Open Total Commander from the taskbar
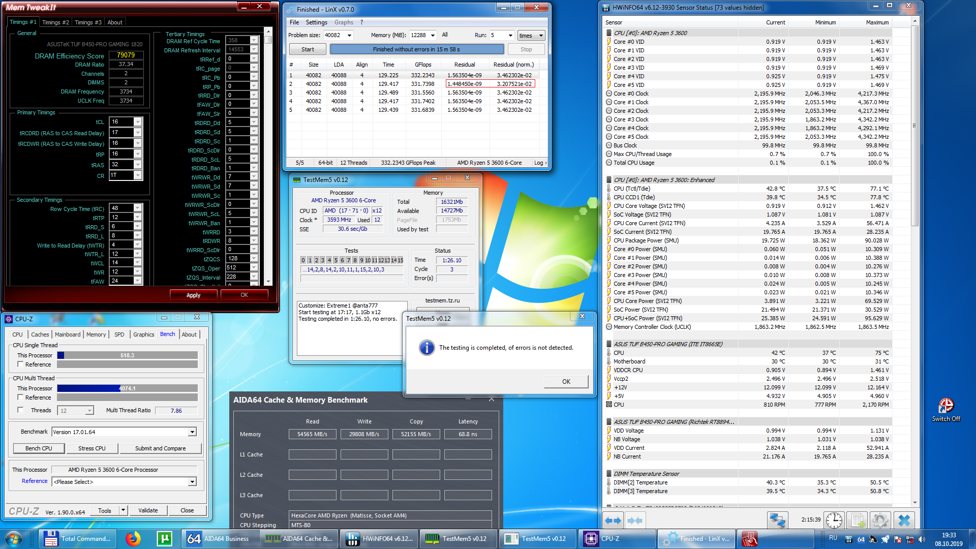 [77, 538]
